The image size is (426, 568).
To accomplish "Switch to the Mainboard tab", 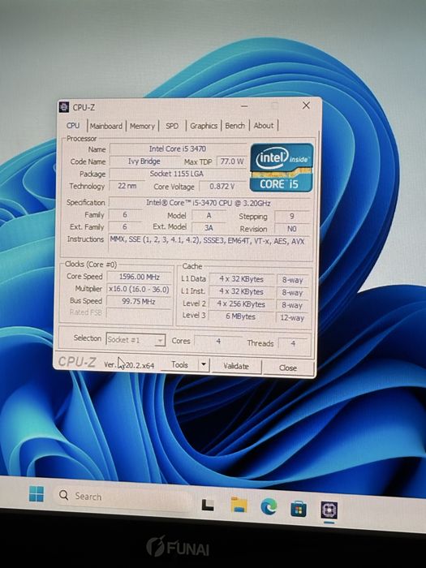I will 106,126.
